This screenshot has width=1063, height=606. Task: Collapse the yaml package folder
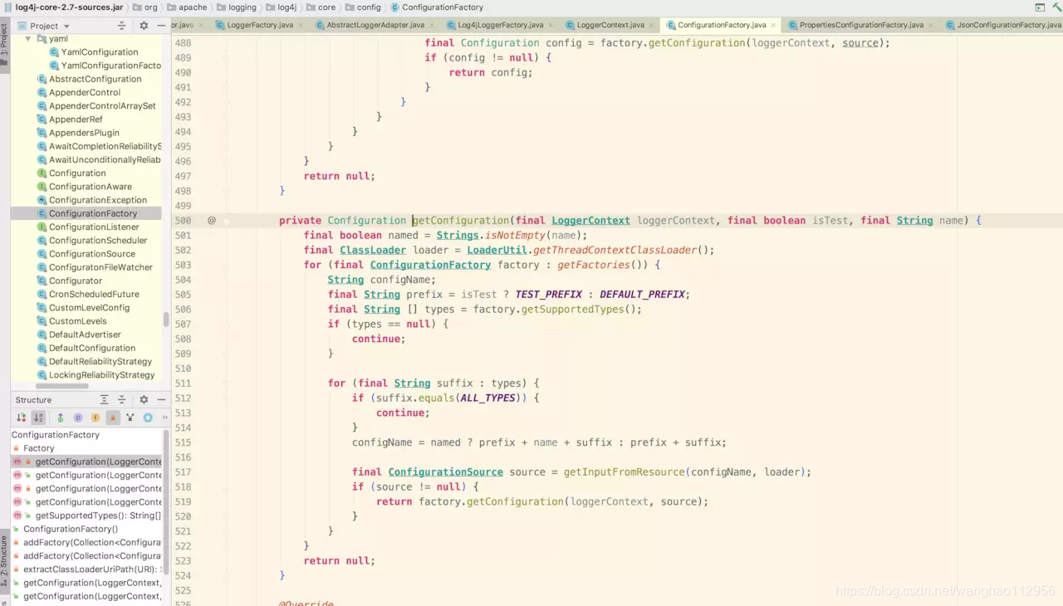click(x=28, y=38)
